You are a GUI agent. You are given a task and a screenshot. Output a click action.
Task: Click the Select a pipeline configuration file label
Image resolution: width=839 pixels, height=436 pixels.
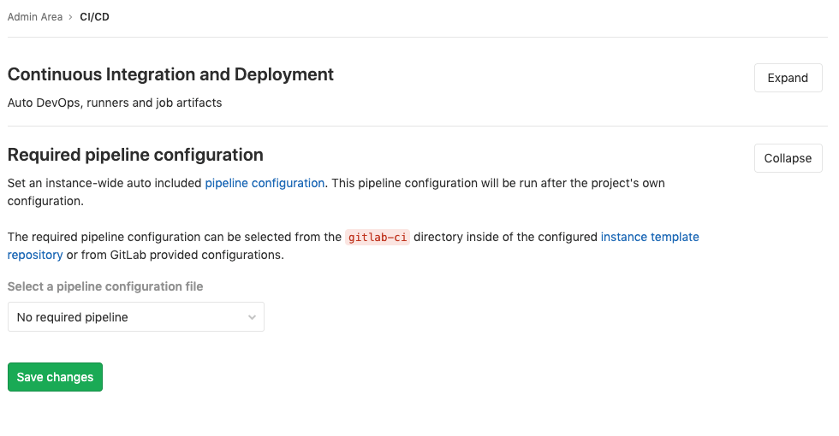pos(105,286)
